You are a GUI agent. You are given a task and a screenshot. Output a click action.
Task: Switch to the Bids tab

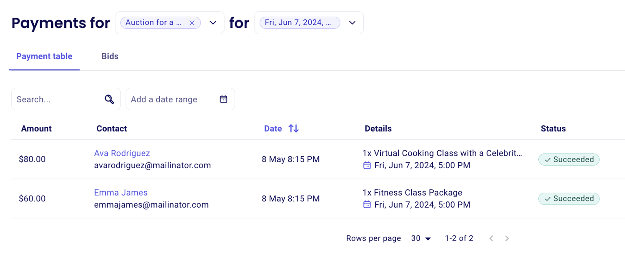tap(110, 57)
